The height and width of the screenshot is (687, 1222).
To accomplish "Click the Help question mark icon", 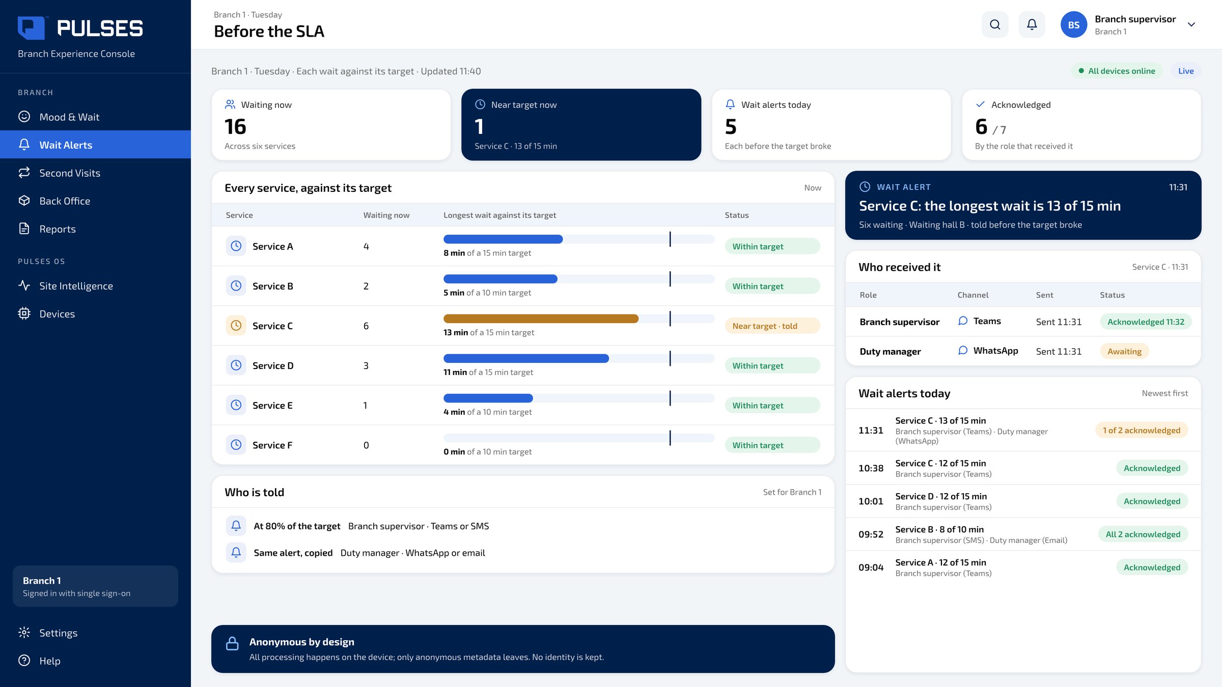I will point(24,661).
